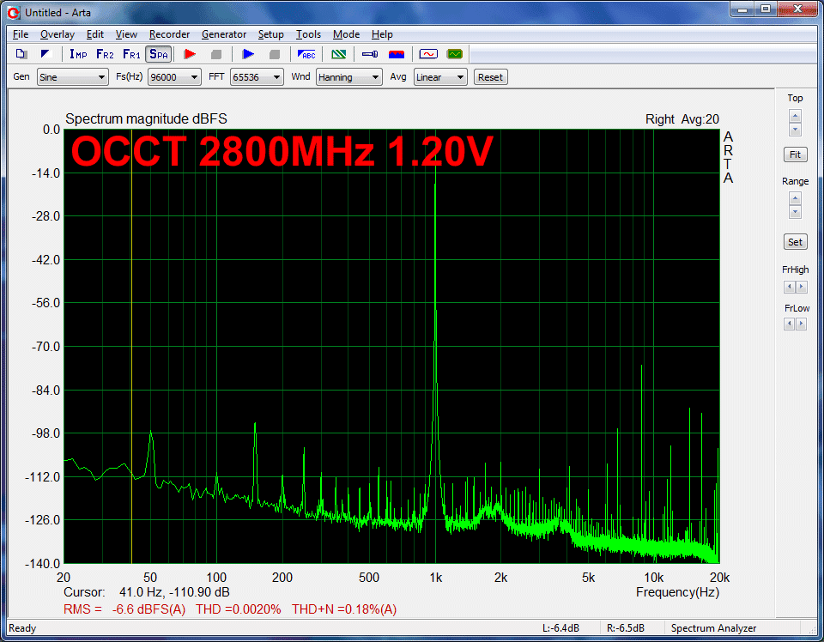Click the Arta application icon in title bar
Viewport: 824px width, 642px height.
[x=15, y=12]
